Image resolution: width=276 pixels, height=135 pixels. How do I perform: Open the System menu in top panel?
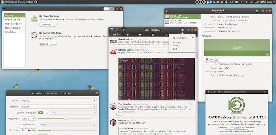(29, 2)
